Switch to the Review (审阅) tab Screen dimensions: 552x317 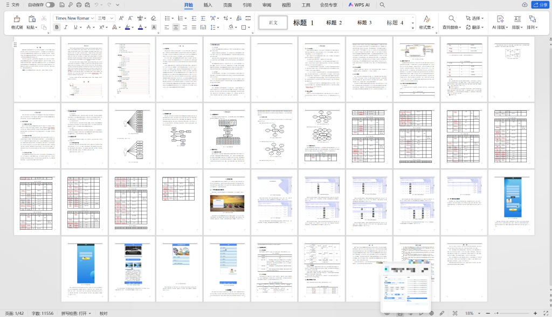[x=267, y=5]
